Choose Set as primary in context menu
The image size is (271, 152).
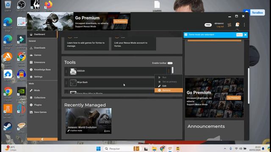pyautogui.click(x=169, y=81)
